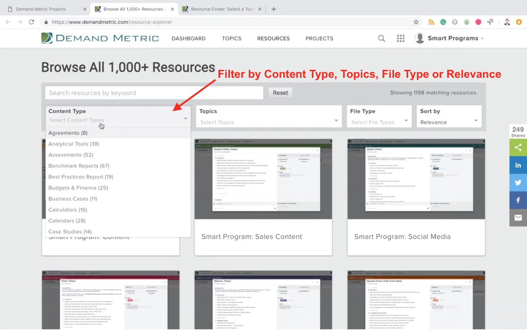Click the Demand Metric logo
This screenshot has height=330, width=527.
pos(100,38)
